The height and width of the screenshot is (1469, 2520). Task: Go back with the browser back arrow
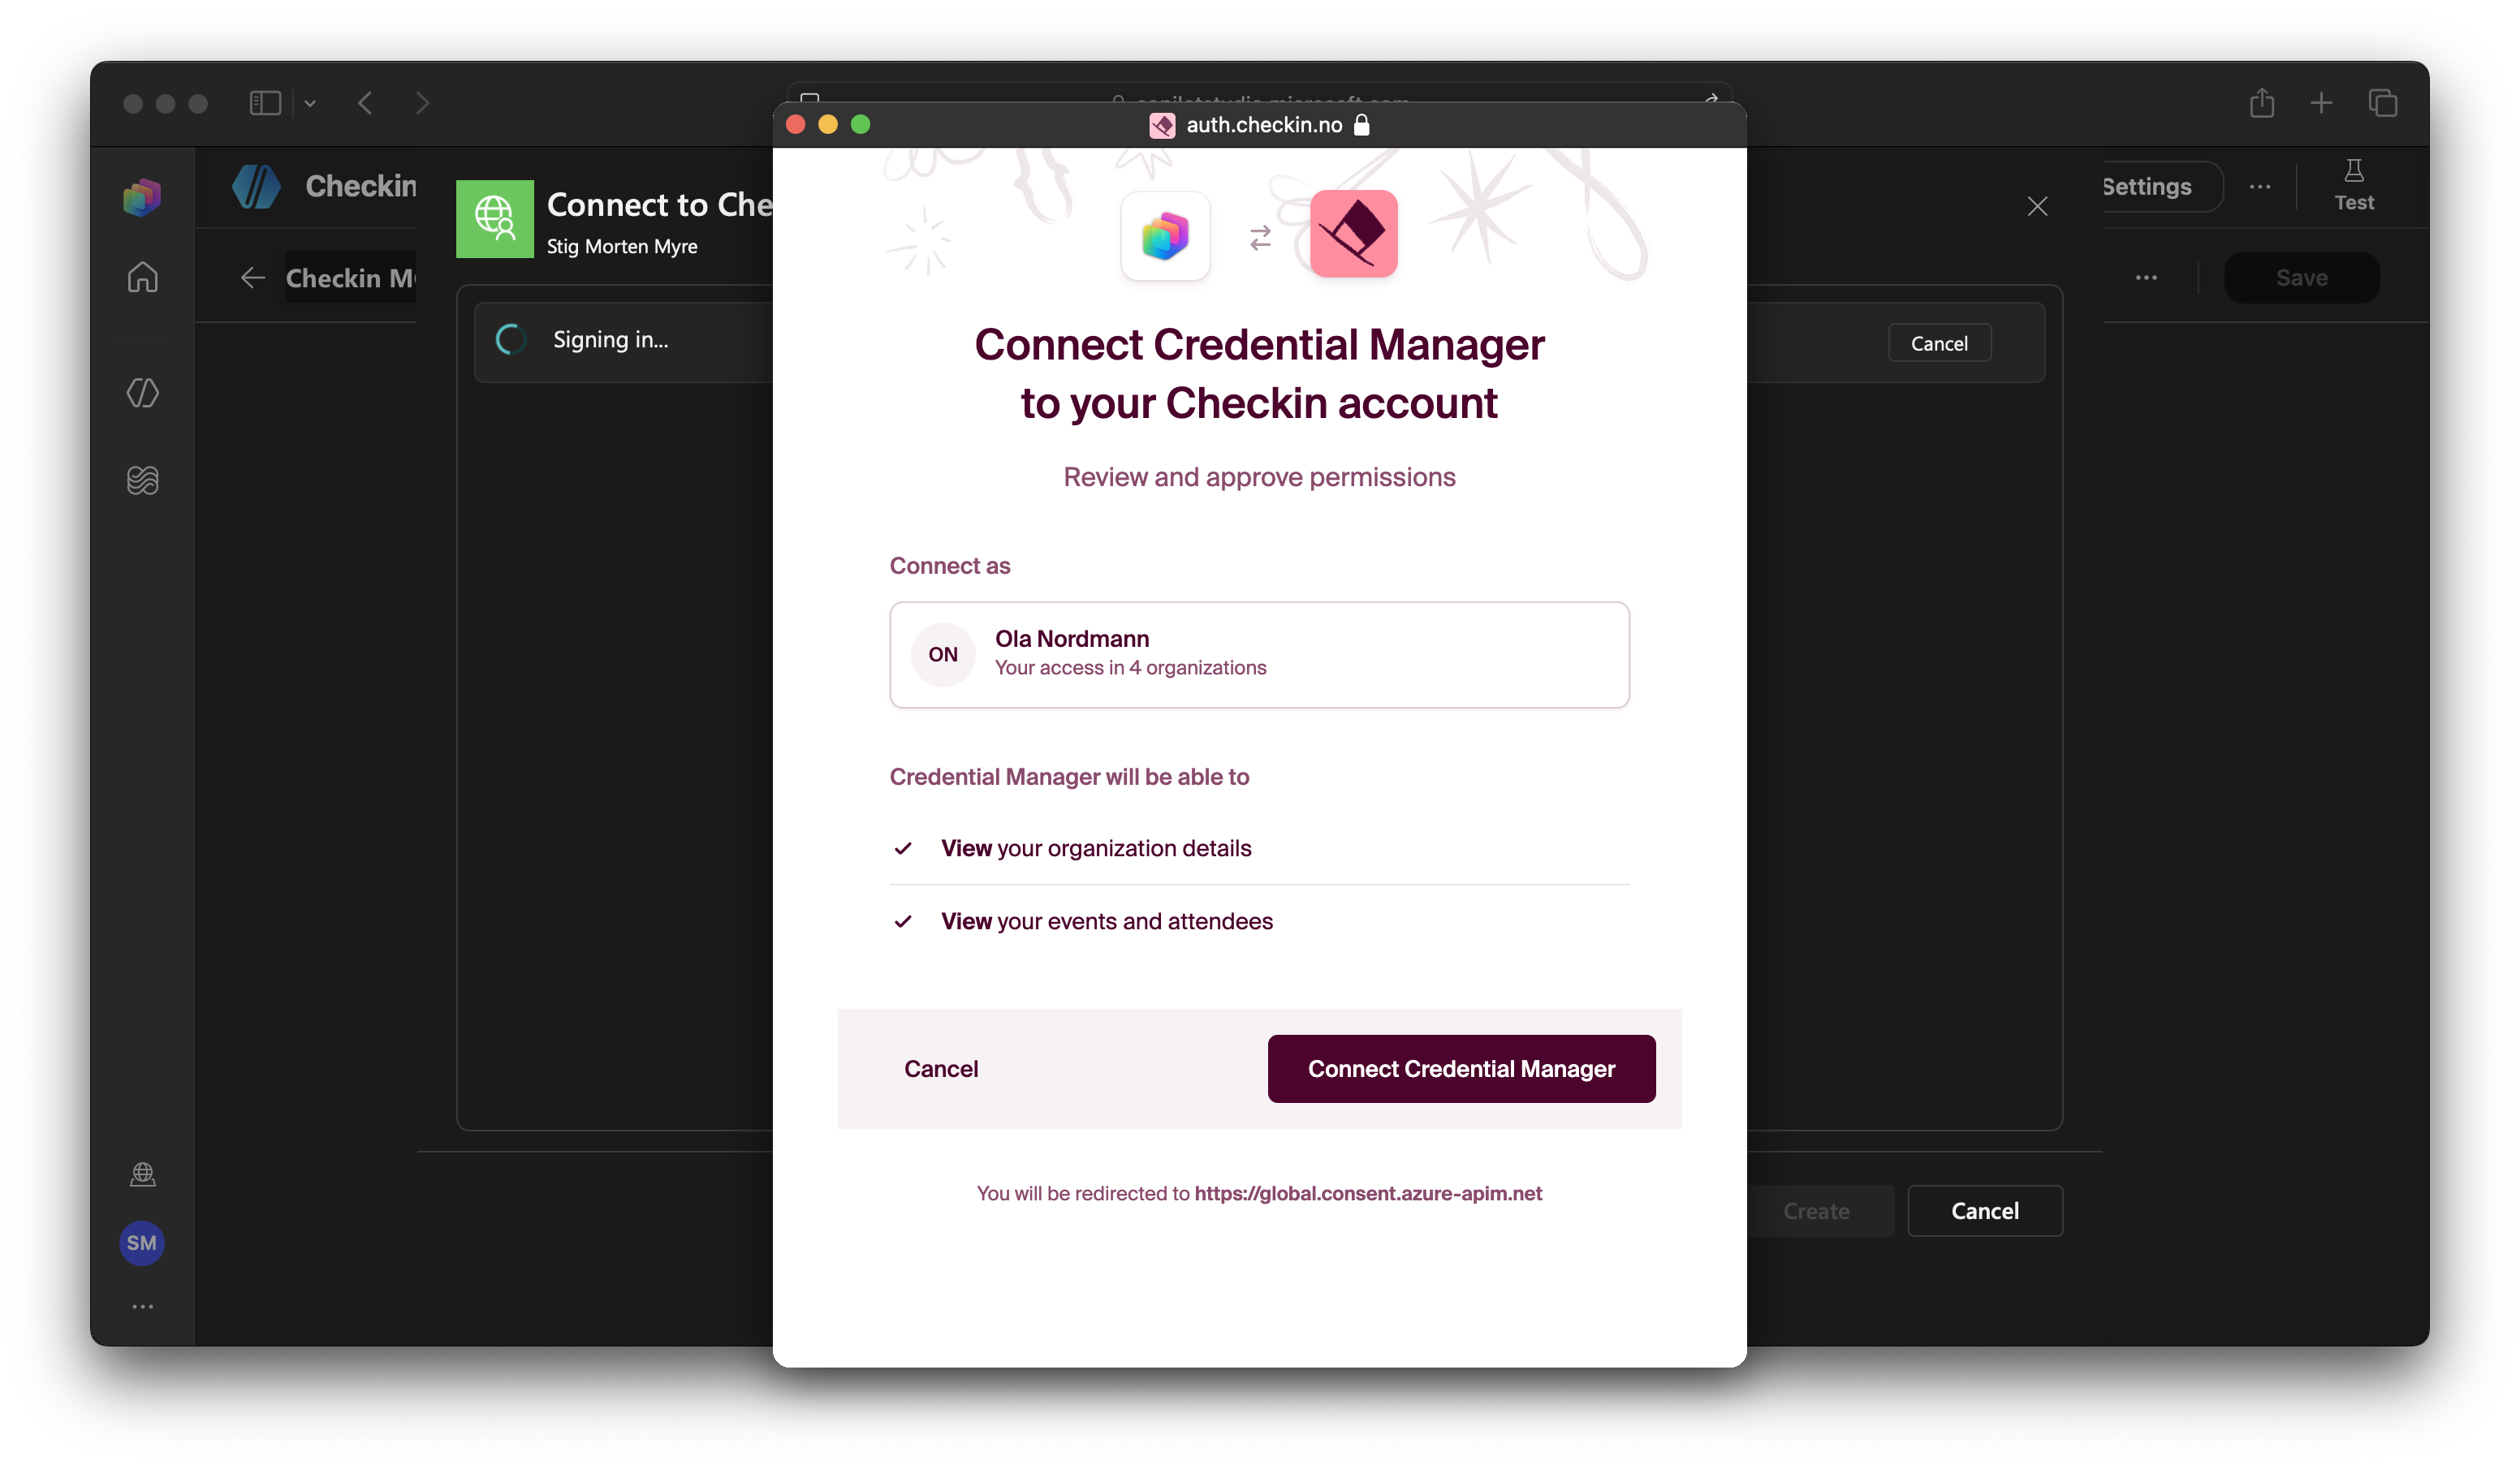coord(366,103)
